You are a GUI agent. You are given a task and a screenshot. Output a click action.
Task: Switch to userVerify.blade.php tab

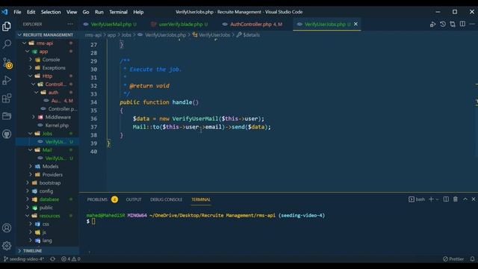(180, 24)
